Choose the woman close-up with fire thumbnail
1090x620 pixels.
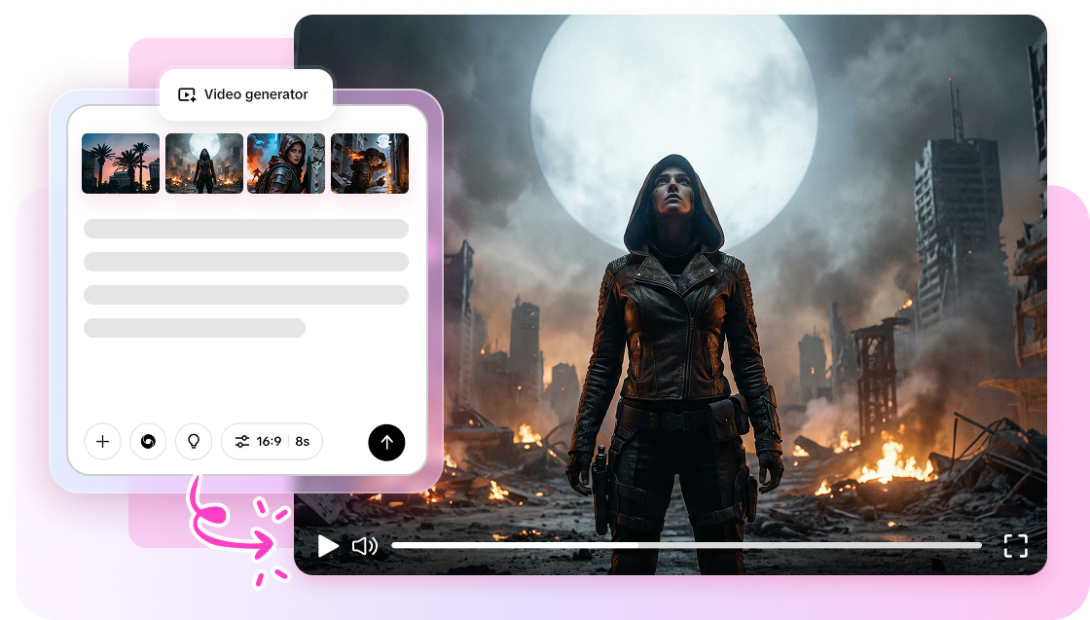(286, 164)
